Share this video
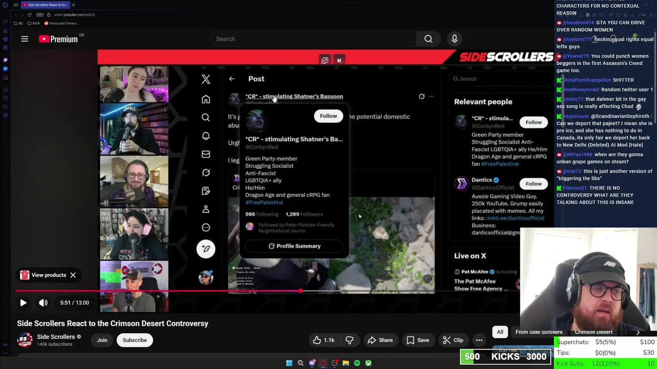The width and height of the screenshot is (657, 369). [x=380, y=340]
